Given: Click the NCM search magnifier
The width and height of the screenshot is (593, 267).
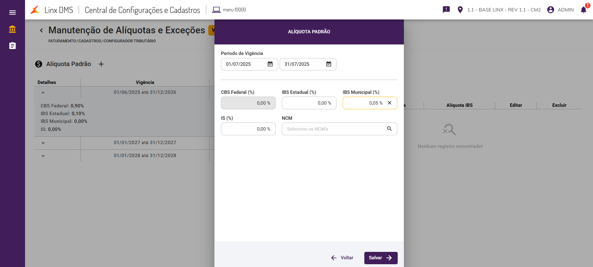Looking at the screenshot, I should [x=389, y=129].
